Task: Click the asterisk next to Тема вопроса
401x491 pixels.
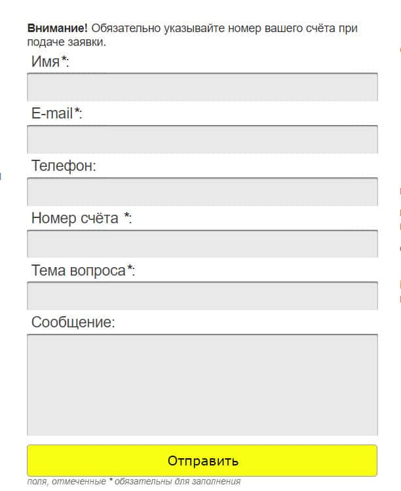Action: tap(130, 269)
